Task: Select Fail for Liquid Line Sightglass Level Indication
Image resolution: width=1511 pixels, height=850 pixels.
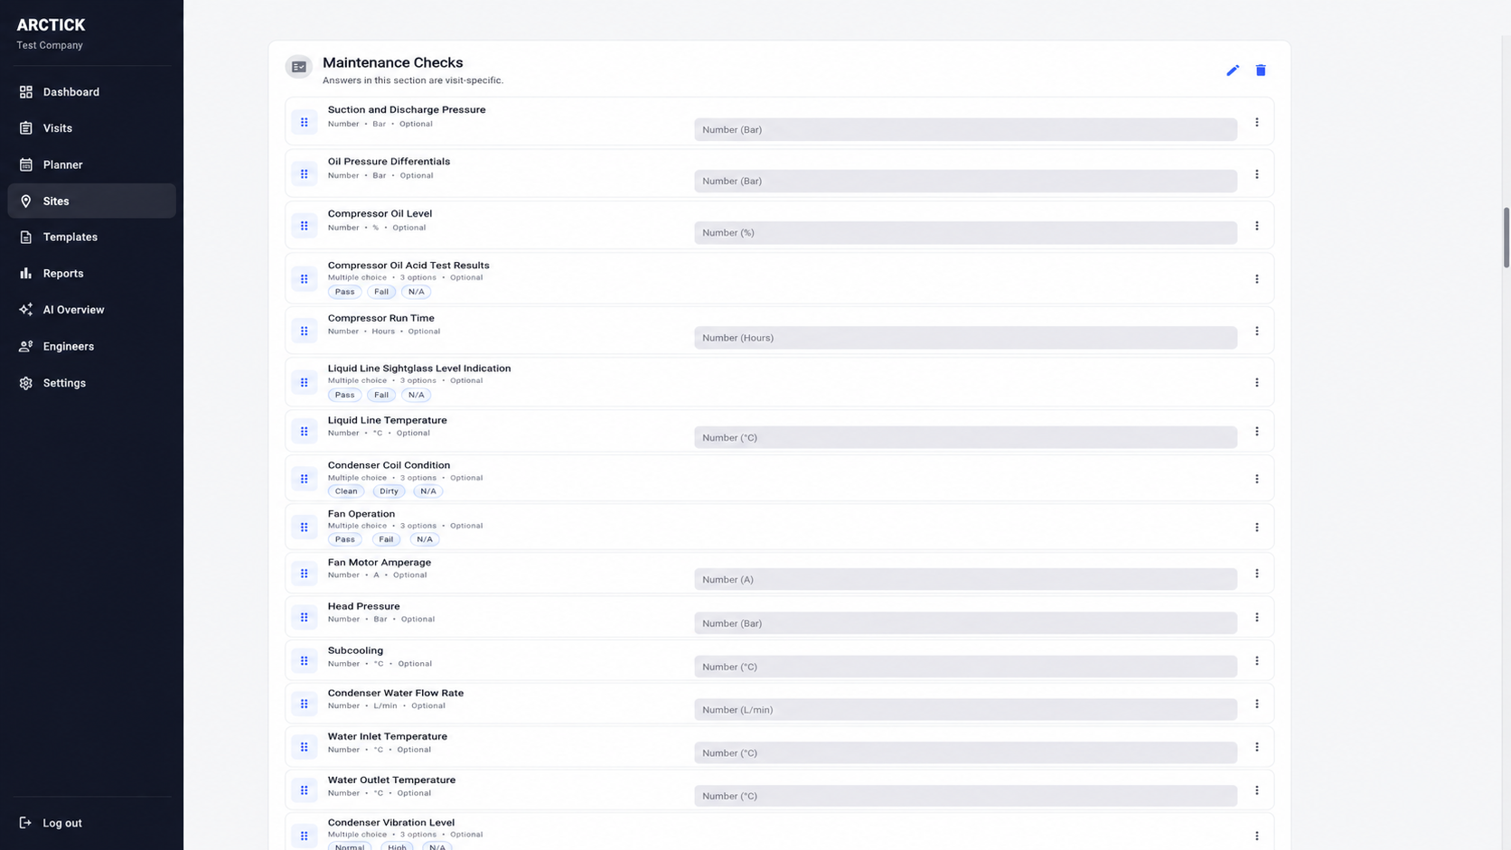Action: tap(381, 395)
